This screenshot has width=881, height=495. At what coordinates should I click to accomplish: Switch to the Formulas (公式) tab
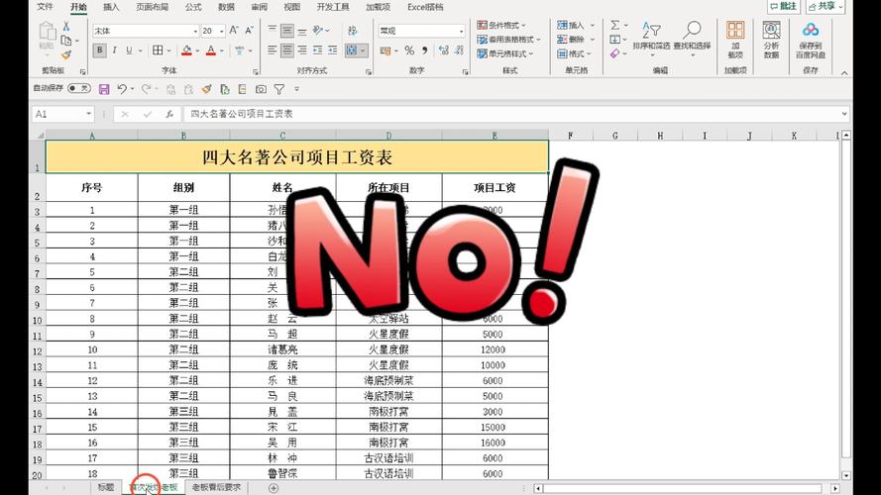pos(193,7)
